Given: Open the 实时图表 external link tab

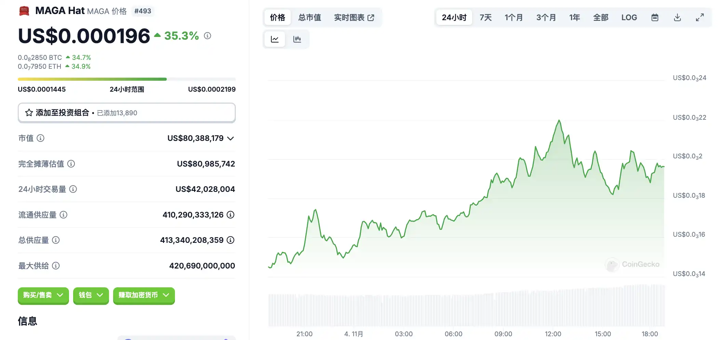Looking at the screenshot, I should click(x=354, y=17).
